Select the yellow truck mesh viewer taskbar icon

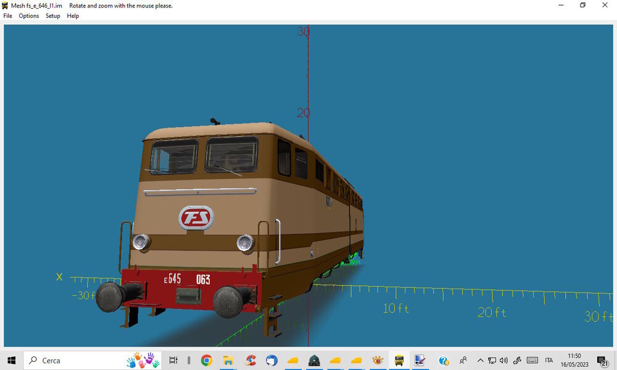click(x=399, y=360)
